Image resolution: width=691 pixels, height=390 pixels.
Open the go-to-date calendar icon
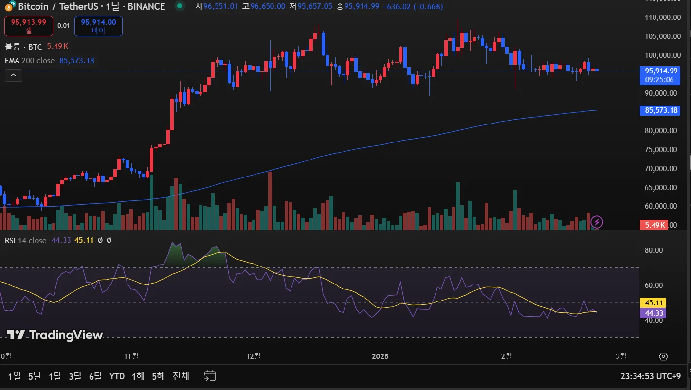[x=210, y=376]
